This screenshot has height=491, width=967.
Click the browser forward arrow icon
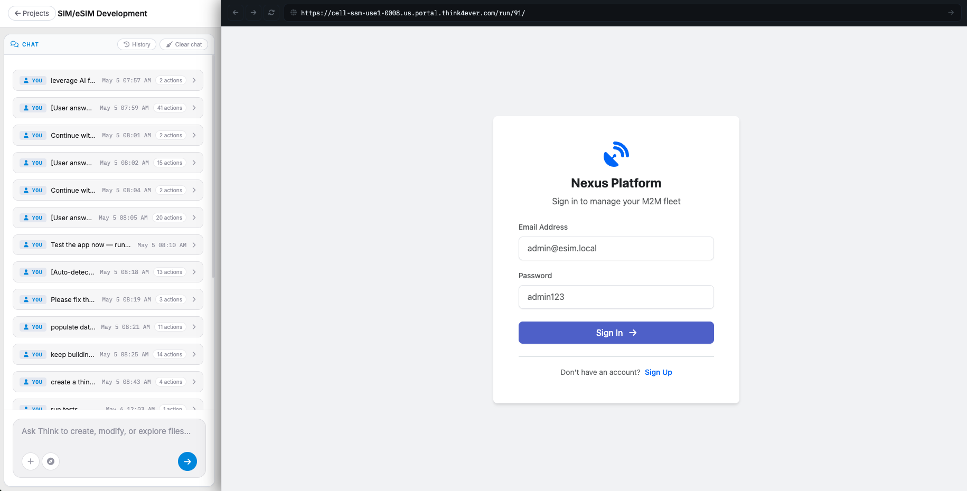point(254,13)
